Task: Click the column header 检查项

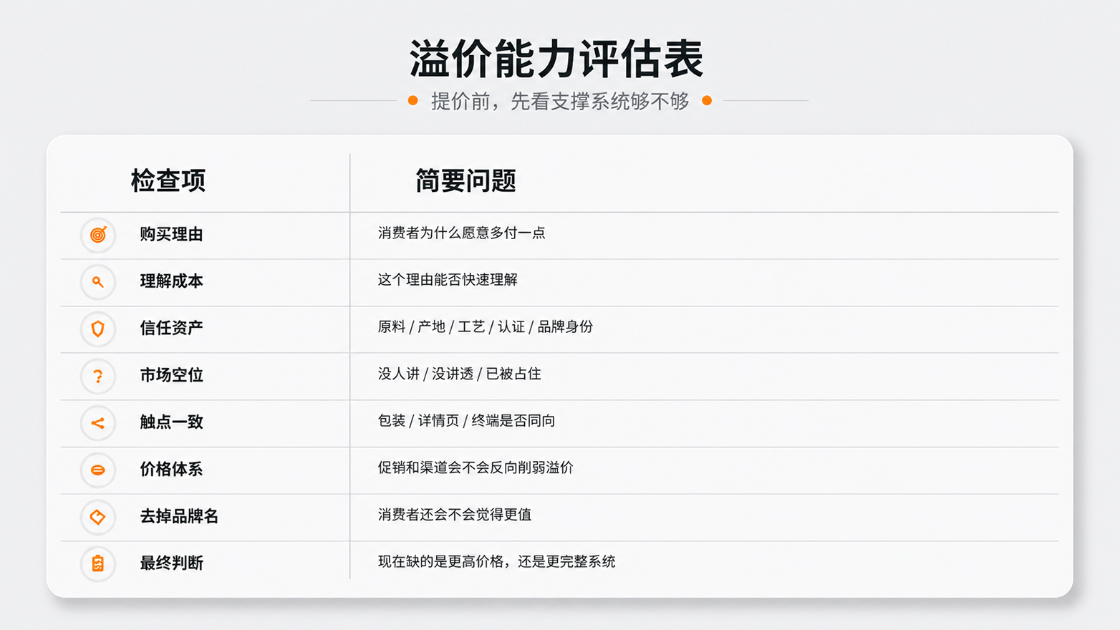Action: click(168, 180)
